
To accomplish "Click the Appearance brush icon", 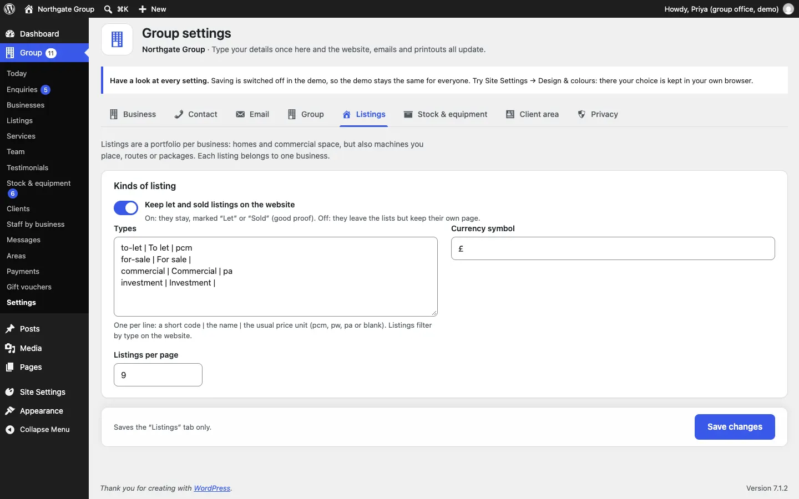I will pyautogui.click(x=10, y=411).
